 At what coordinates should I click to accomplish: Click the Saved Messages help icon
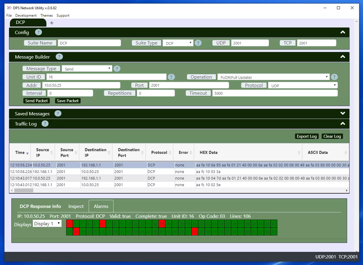tap(58, 114)
